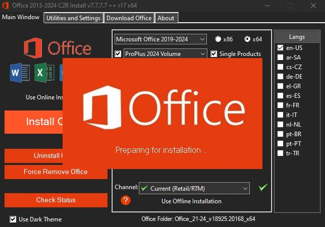Open the Download Office tab
The height and width of the screenshot is (227, 325).
click(x=129, y=18)
